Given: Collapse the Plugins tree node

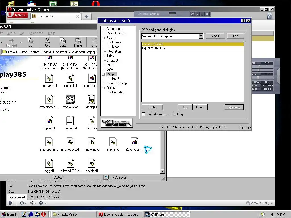Looking at the screenshot, I should [x=103, y=74].
